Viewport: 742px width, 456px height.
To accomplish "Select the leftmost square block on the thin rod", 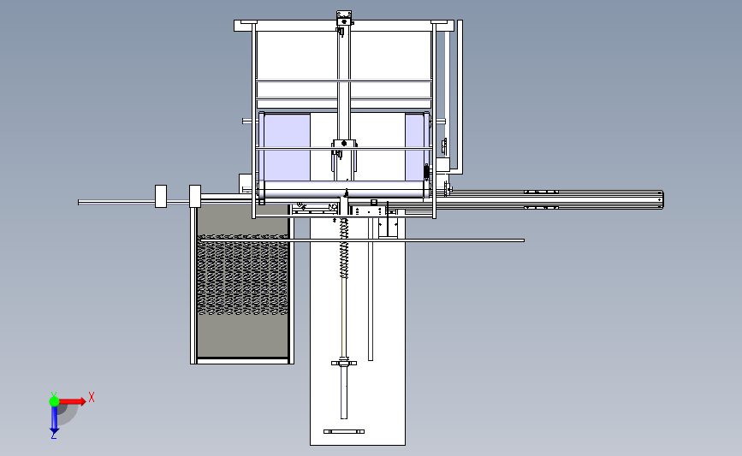I will point(161,196).
